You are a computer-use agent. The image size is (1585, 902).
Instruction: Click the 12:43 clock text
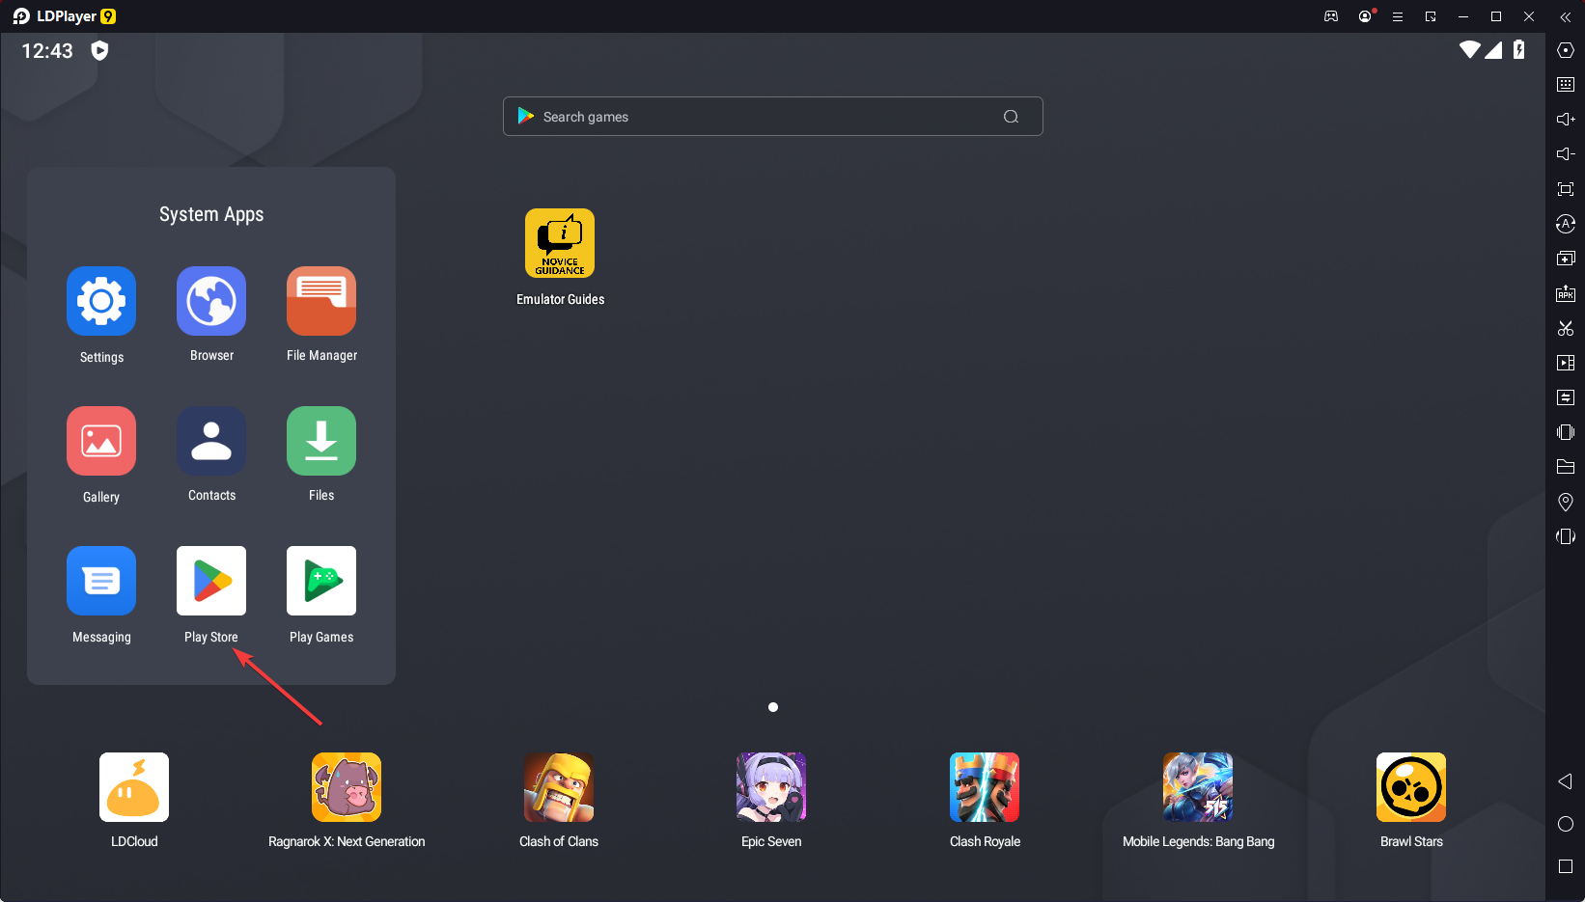pos(47,51)
